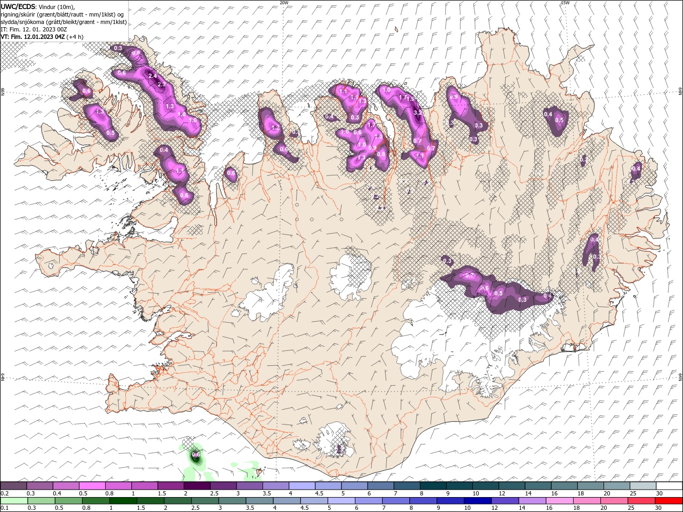Select the violet 12–14 rain legend swatch

(x=505, y=501)
